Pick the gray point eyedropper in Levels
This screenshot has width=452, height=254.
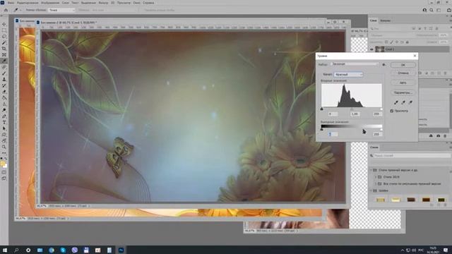pyautogui.click(x=403, y=102)
